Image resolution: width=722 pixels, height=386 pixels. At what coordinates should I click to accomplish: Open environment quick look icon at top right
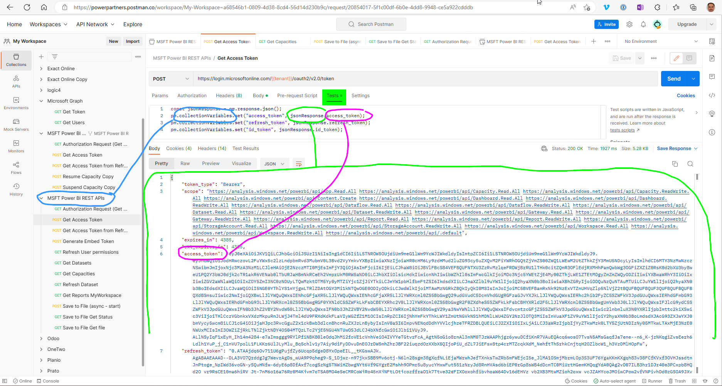coord(712,41)
